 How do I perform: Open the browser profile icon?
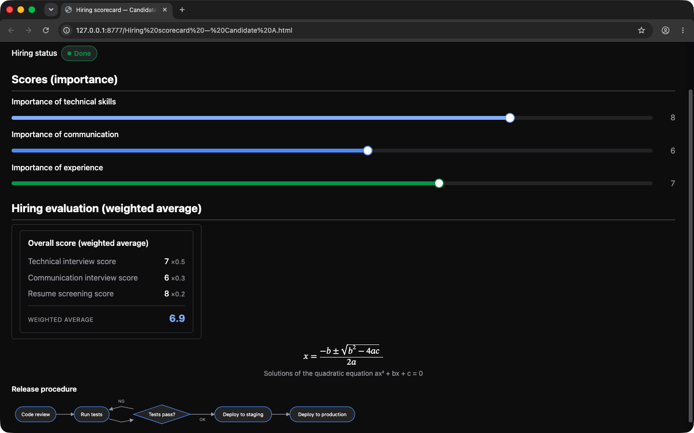(666, 30)
